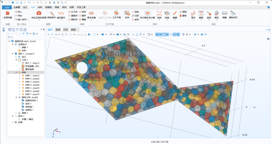The width and height of the screenshot is (272, 144).
Task: Click the 导出 export button in ribbon
Action: tap(19, 16)
